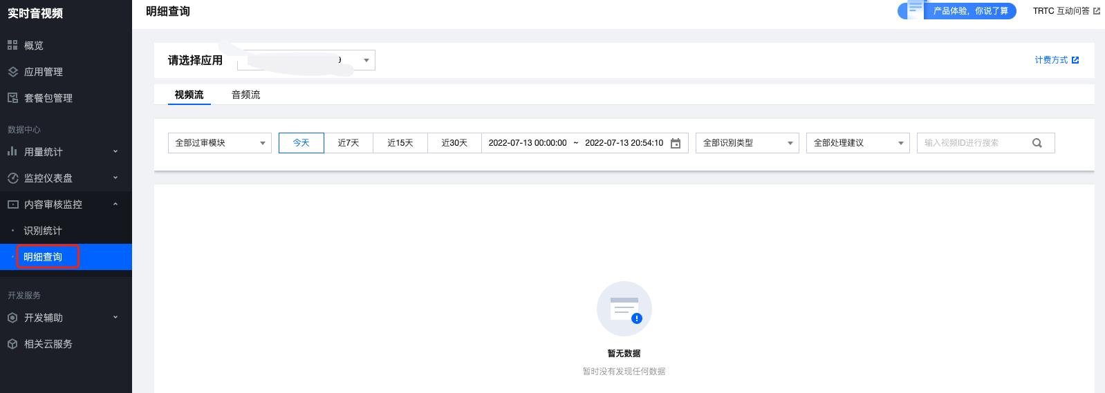This screenshot has height=393, width=1105.
Task: Open the calendar date picker icon
Action: (x=676, y=143)
